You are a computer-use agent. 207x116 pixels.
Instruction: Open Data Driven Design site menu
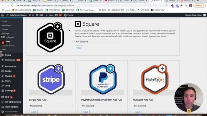pyautogui.click(x=16, y=15)
